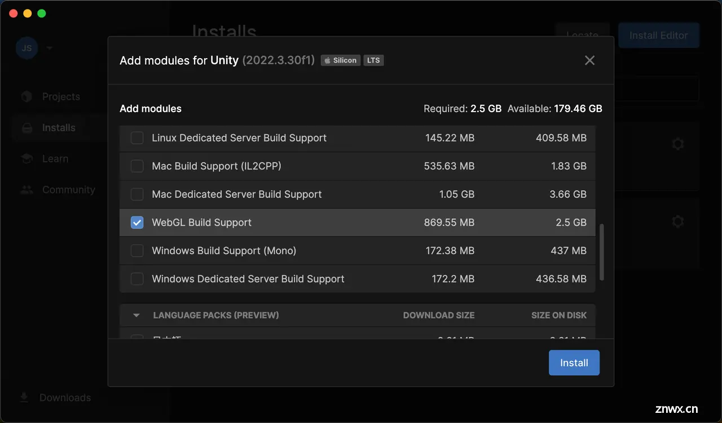
Task: Click the WebGL Build Support label
Action: 201,222
